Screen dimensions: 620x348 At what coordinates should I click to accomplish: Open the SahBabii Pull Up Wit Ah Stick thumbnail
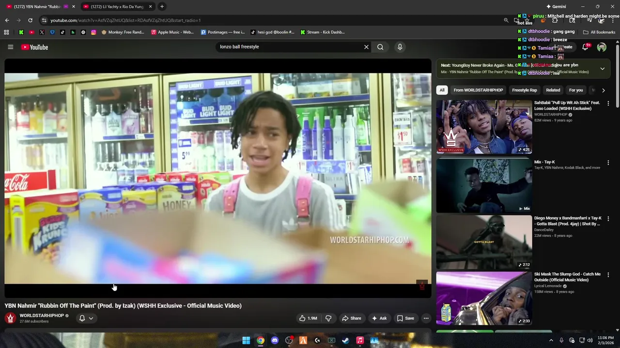coord(484,127)
